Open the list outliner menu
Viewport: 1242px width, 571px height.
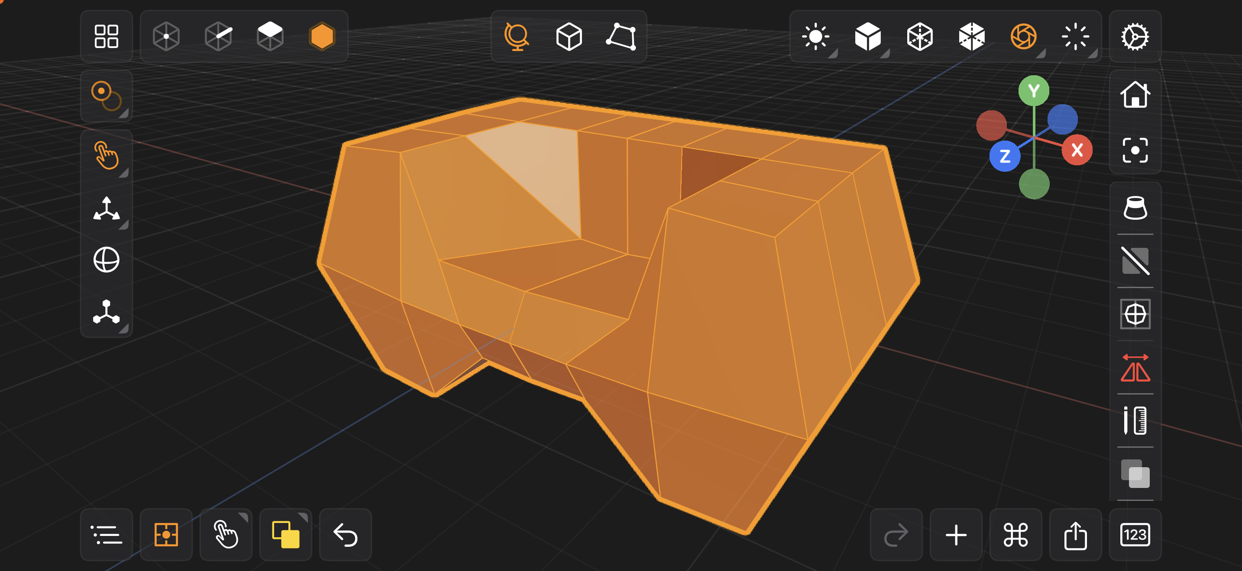[106, 534]
